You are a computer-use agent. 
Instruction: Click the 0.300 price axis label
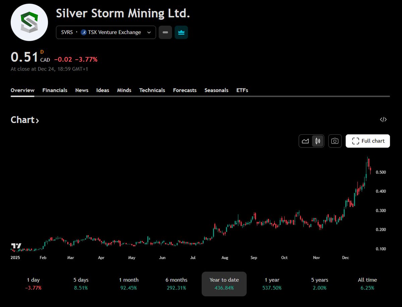(381, 210)
